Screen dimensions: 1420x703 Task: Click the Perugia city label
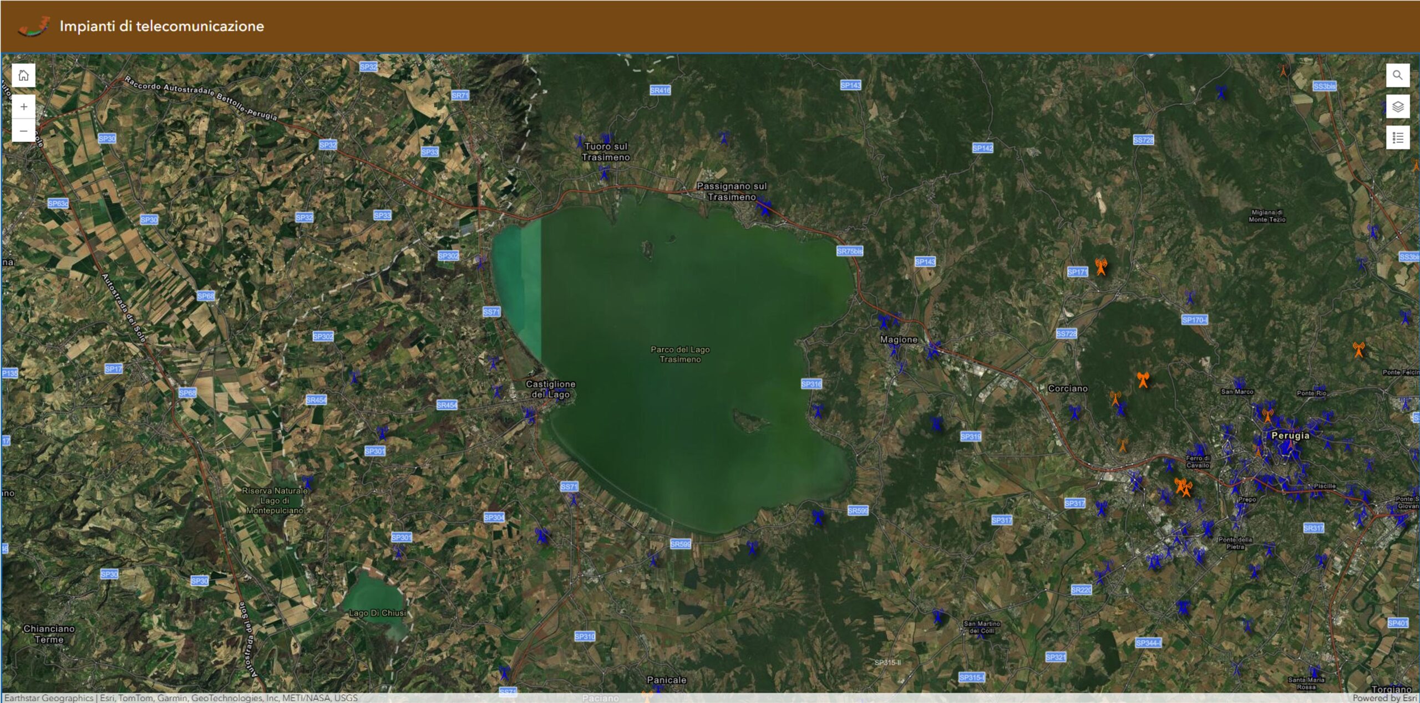click(1290, 435)
